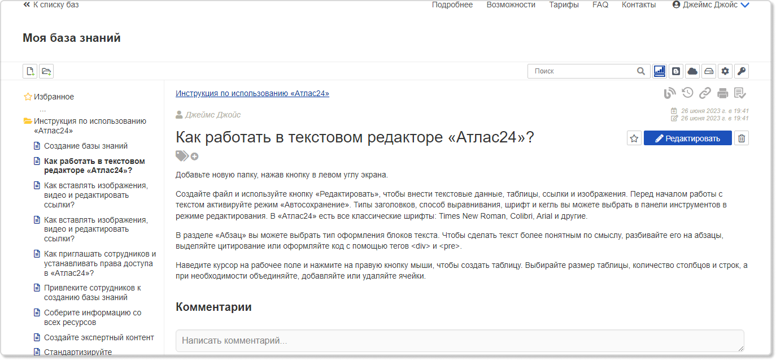Open access keys via the key icon
The height and width of the screenshot is (360, 776).
(x=742, y=71)
